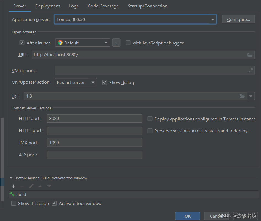The height and width of the screenshot is (221, 261).
Task: Enable Deploy applications configured in Tomcat instance
Action: (x=150, y=119)
